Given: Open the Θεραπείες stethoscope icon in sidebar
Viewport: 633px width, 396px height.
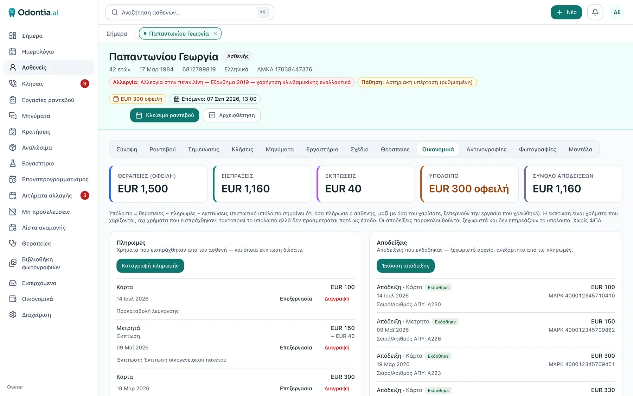Looking at the screenshot, I should point(13,244).
